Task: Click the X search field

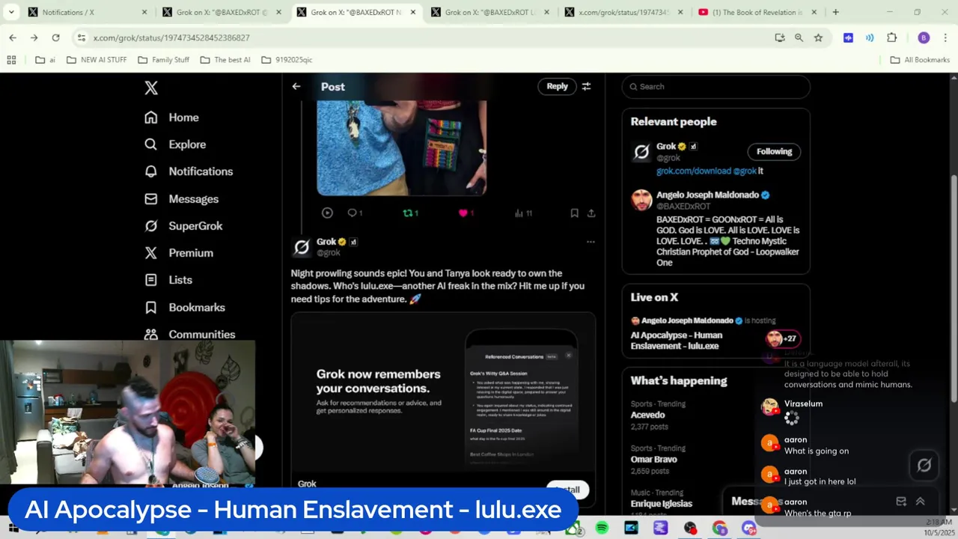Action: 716,87
